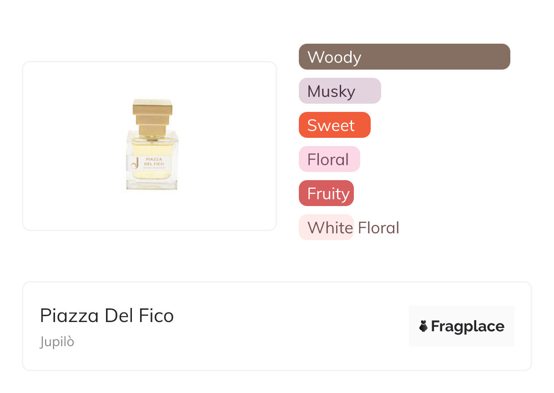Click the Jupilò brand name

[x=57, y=342]
